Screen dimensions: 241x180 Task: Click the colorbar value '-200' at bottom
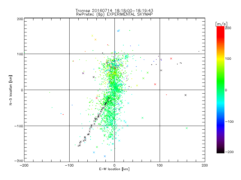pyautogui.click(x=229, y=152)
